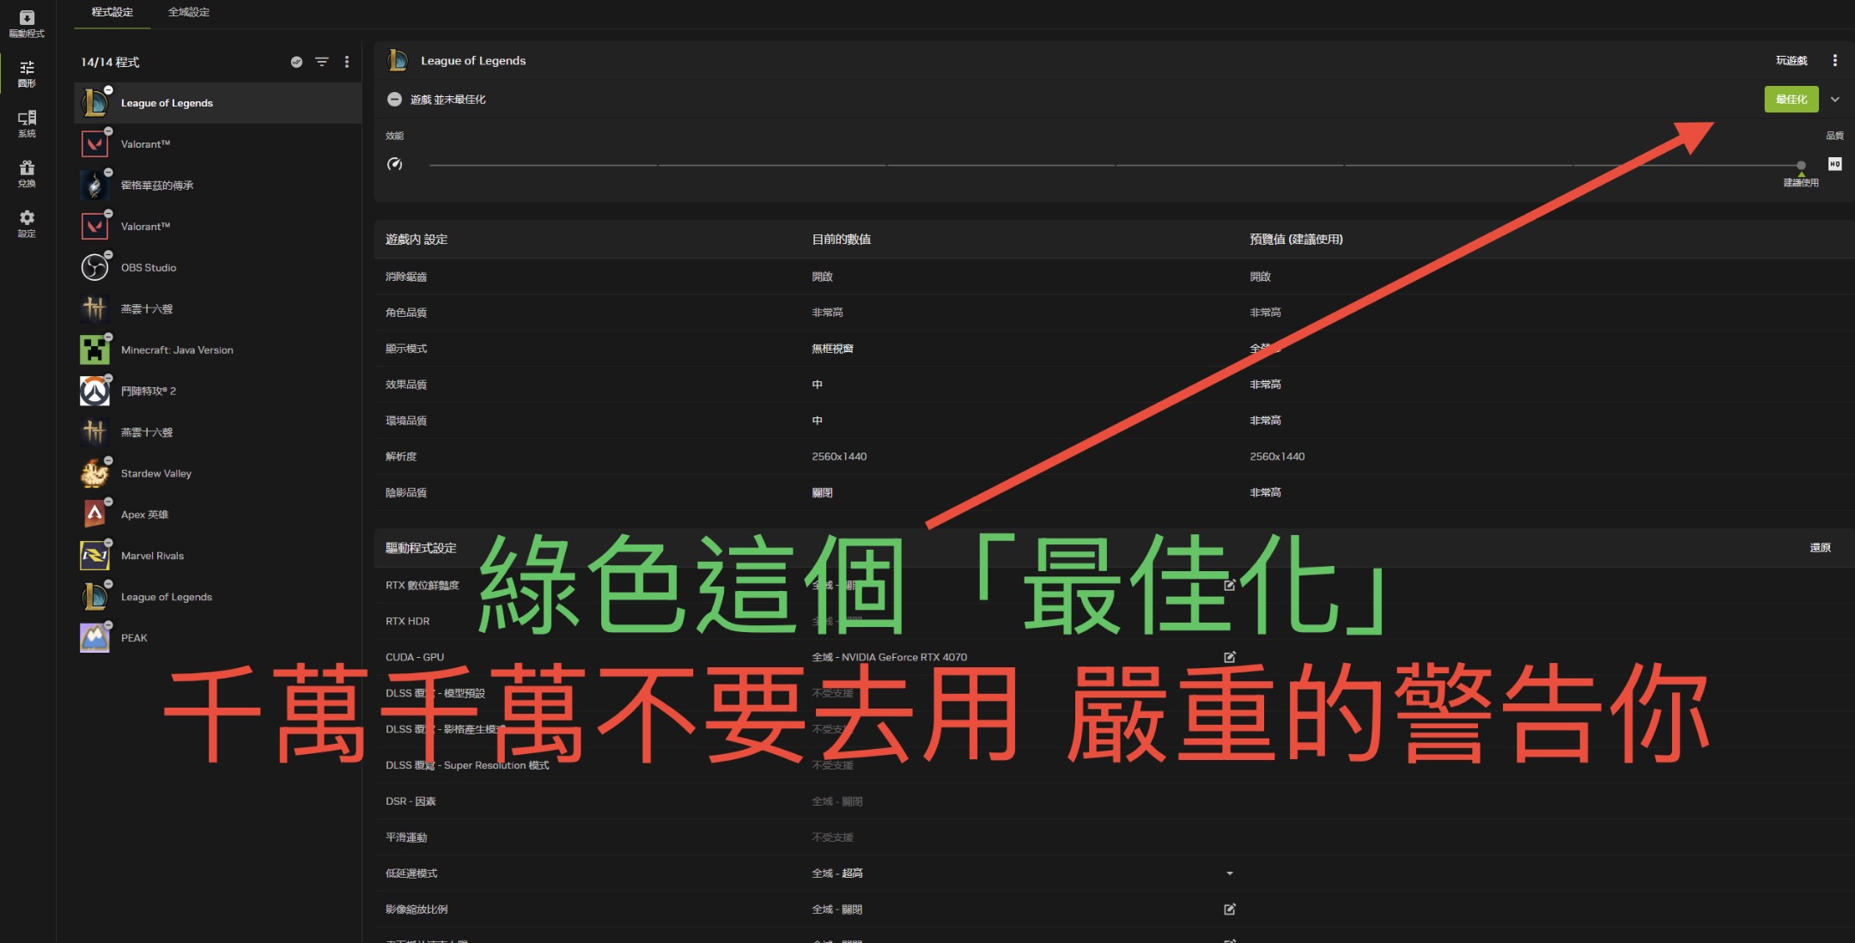Edit the 影像縮放比例 setting via its icon
The image size is (1855, 943).
pos(1230,909)
